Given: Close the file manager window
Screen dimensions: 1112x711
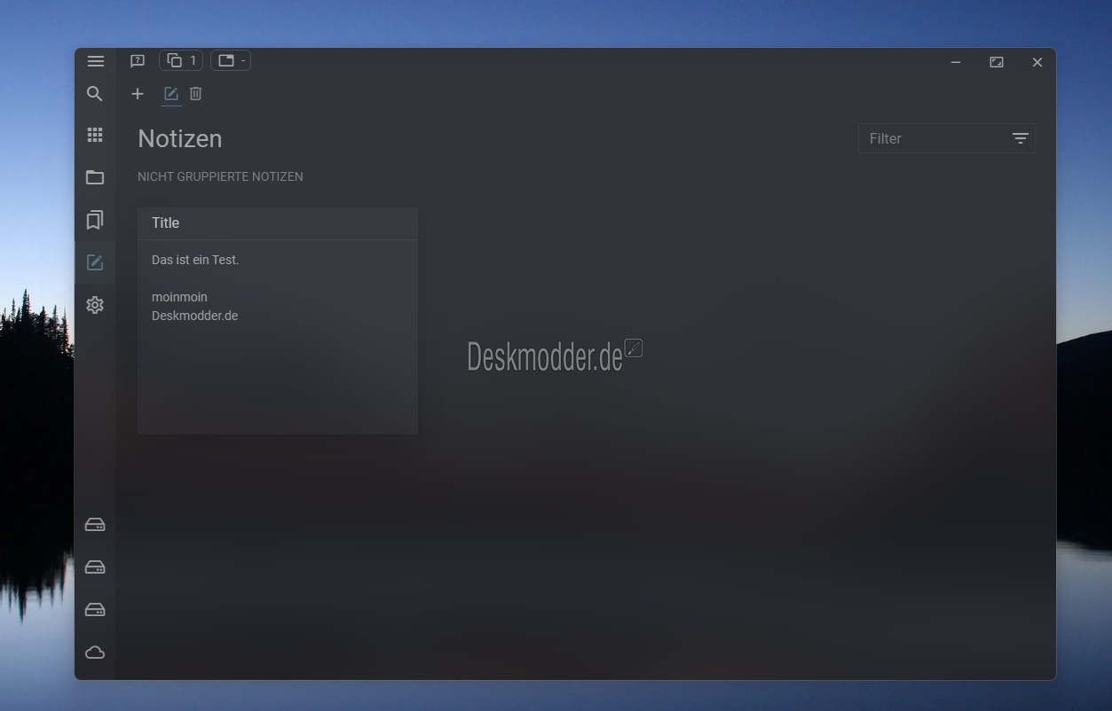Looking at the screenshot, I should coord(1037,62).
